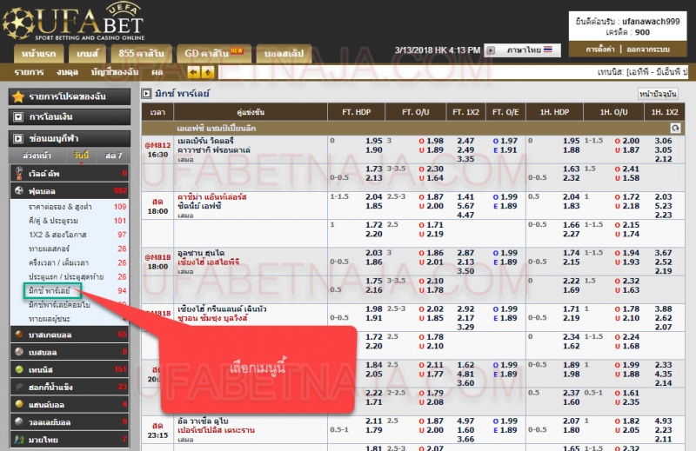
Task: Select มิกซ์ พาร์เลย์ submenu
Action: click(49, 291)
